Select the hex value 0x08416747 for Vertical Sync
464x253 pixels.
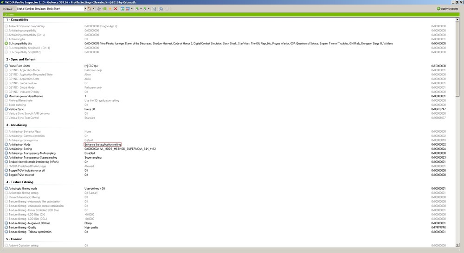pyautogui.click(x=438, y=109)
